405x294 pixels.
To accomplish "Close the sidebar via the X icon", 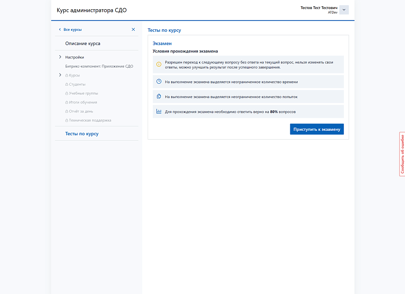I will click(133, 29).
